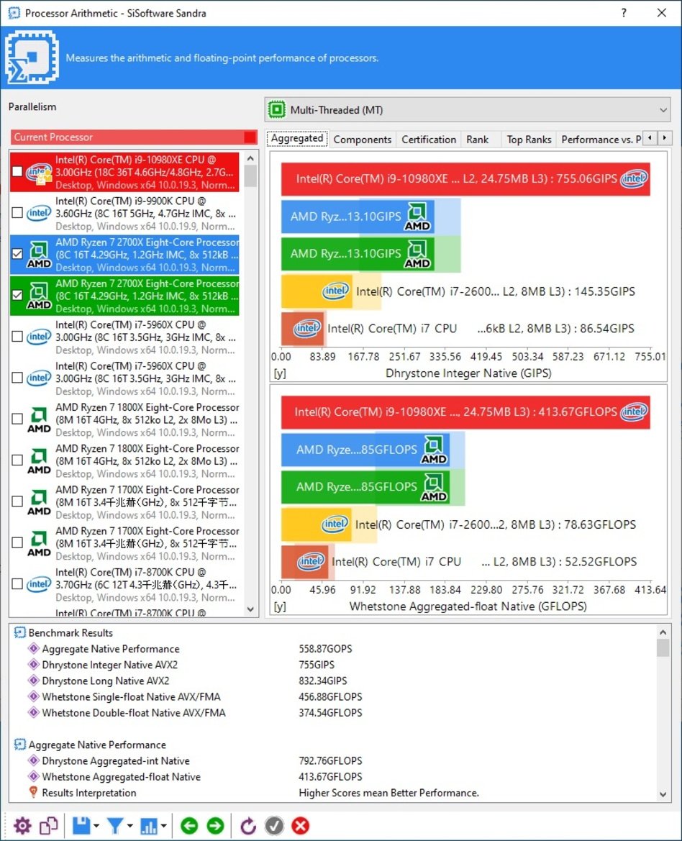Select the Results Interpretation row
Image resolution: width=682 pixels, height=841 pixels.
click(333, 793)
